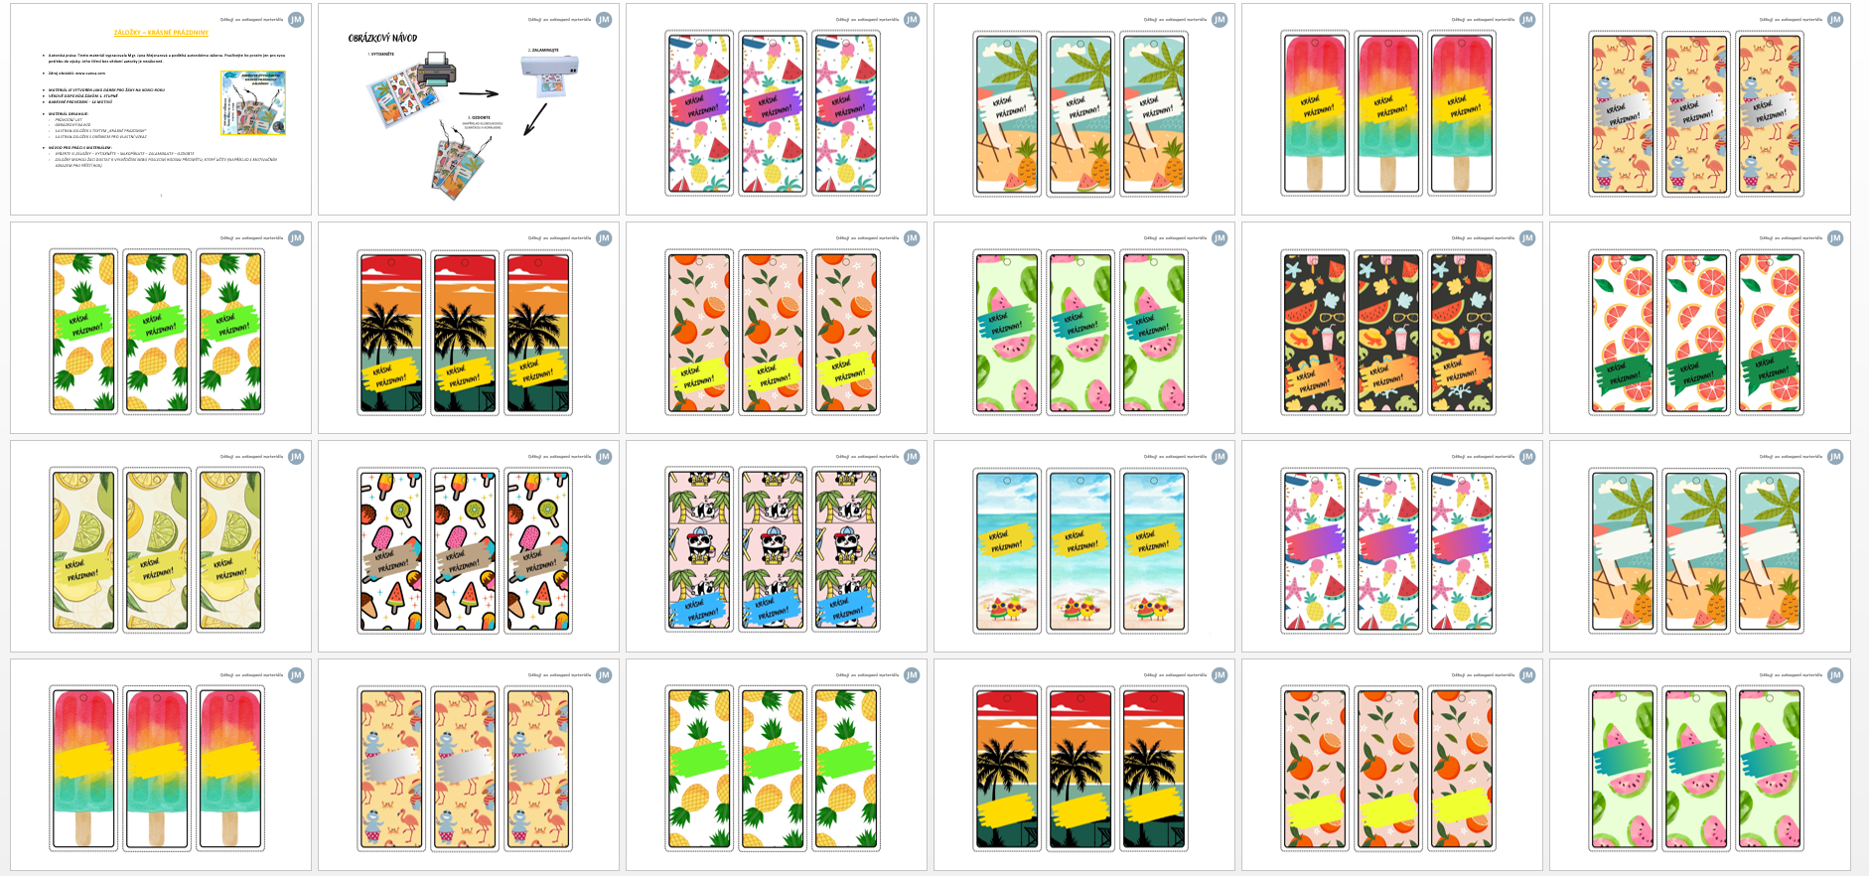Click the yellow-framed preview image on the title page
1869x876 pixels.
point(253,102)
